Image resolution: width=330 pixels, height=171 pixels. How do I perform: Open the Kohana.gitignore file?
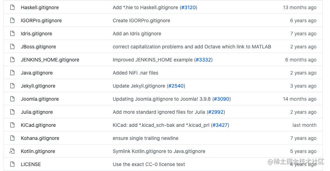pos(40,138)
